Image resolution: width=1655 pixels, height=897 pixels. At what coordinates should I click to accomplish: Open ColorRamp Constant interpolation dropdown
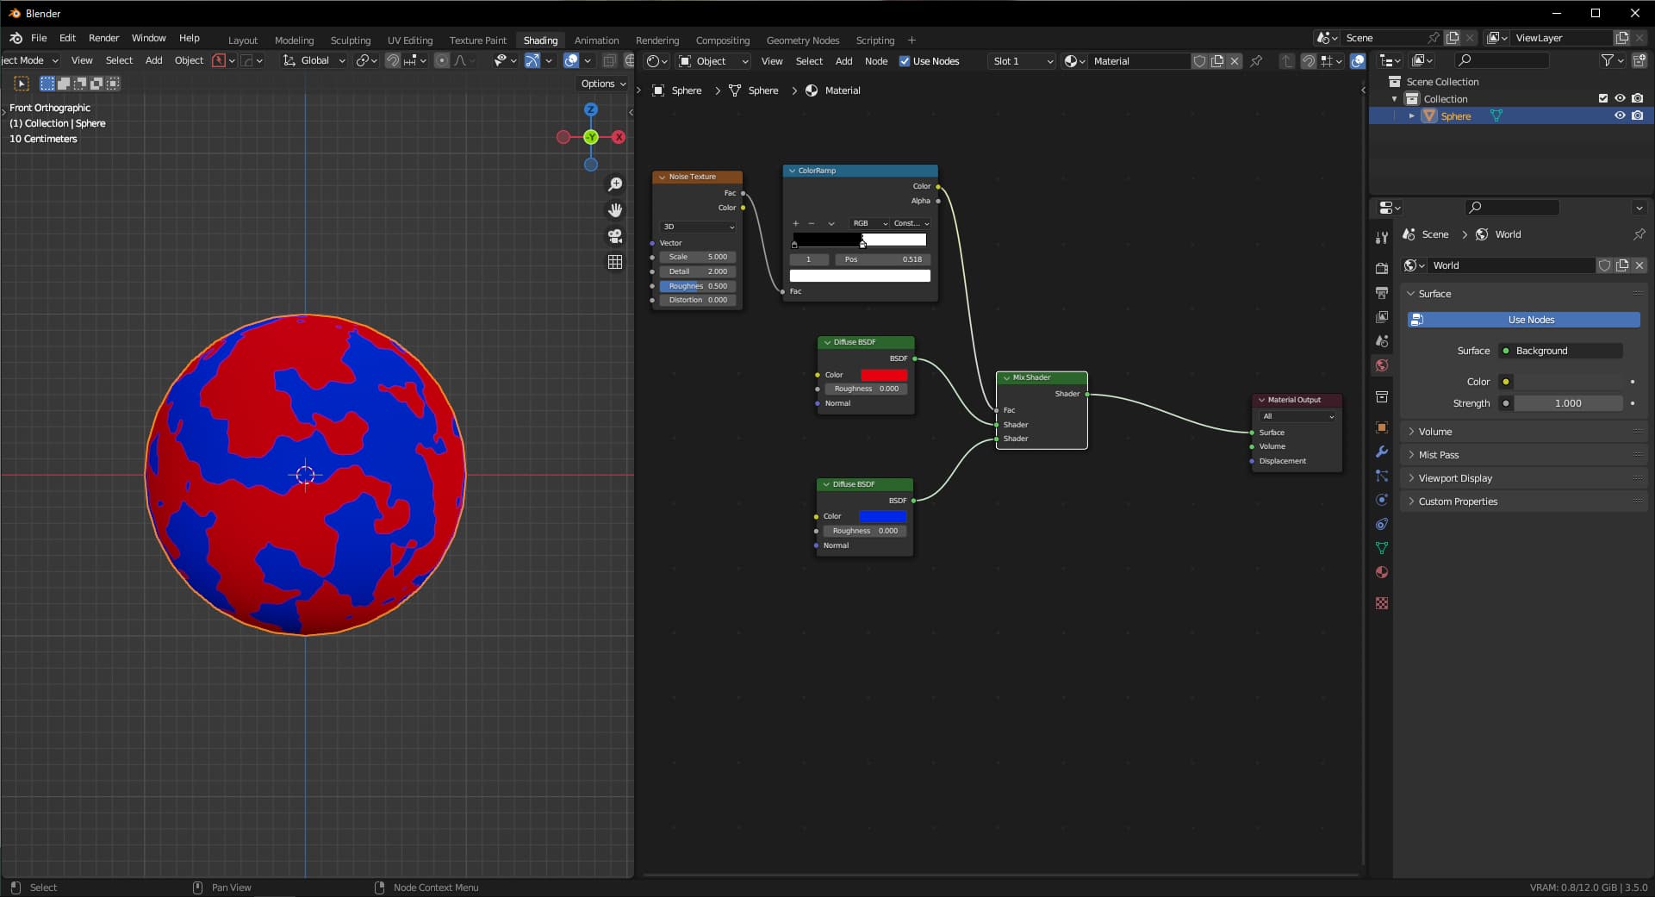[911, 223]
